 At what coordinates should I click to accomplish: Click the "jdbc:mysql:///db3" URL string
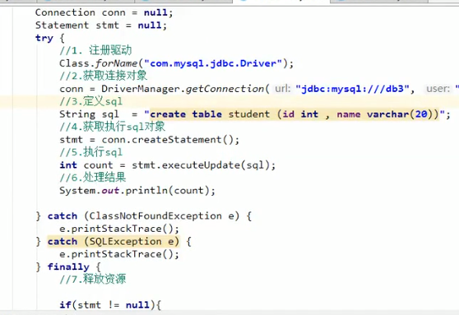[x=352, y=89]
